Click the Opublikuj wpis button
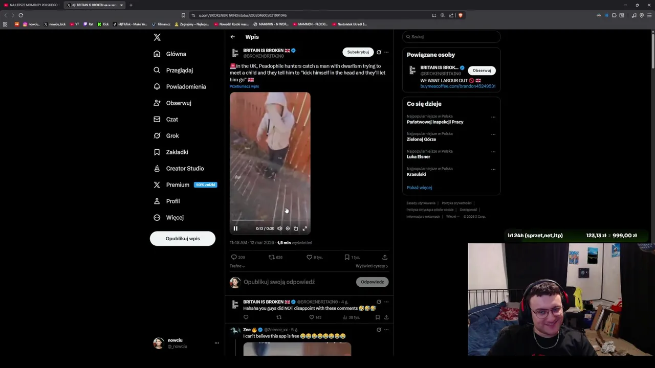655x368 pixels. click(183, 239)
